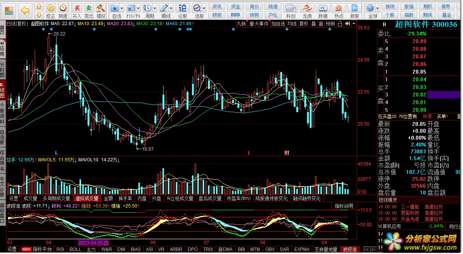Viewport: 463px width, 254px height.
Task: Expand the 周期 period dropdown arrow
Action: [x=155, y=8]
